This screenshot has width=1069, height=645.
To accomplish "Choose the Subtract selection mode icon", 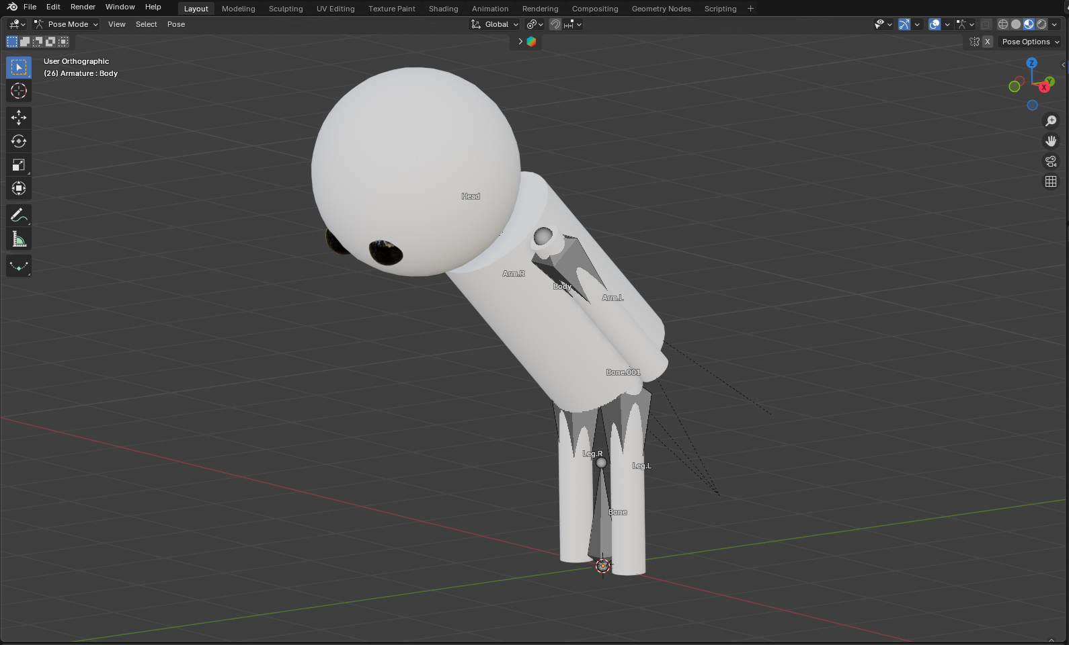I will pyautogui.click(x=38, y=42).
